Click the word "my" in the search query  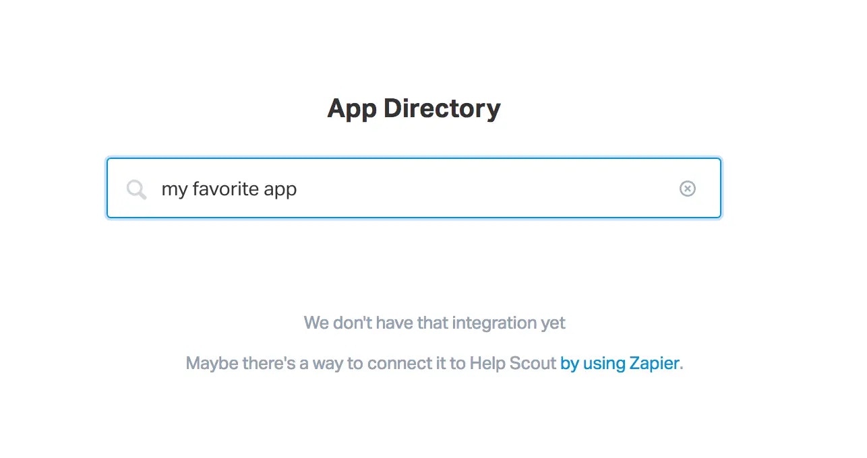tap(174, 190)
